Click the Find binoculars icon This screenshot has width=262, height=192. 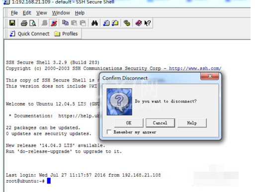[x=94, y=23]
